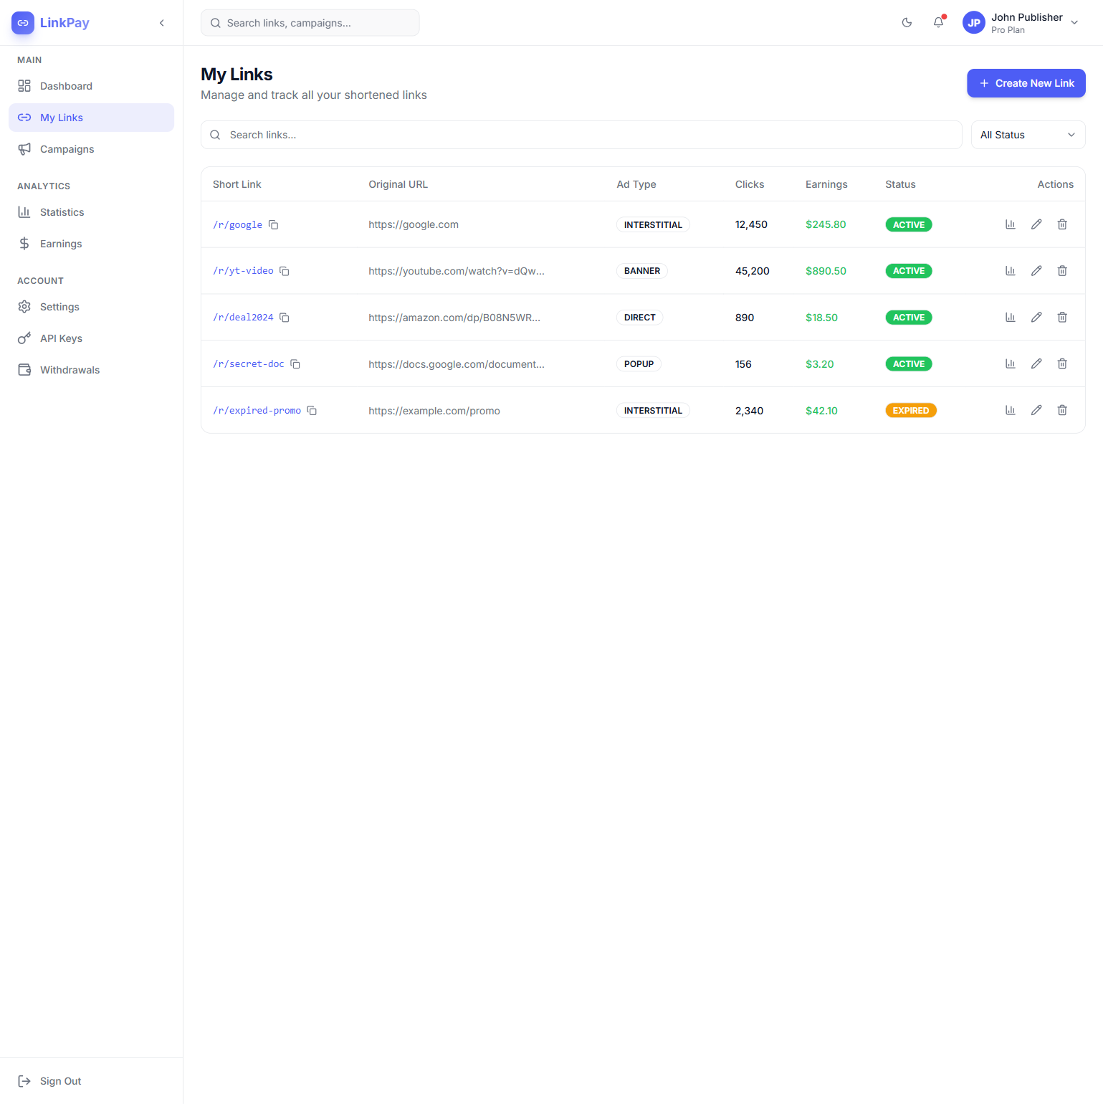
Task: Open Withdrawals in the sidebar
Action: 91,370
